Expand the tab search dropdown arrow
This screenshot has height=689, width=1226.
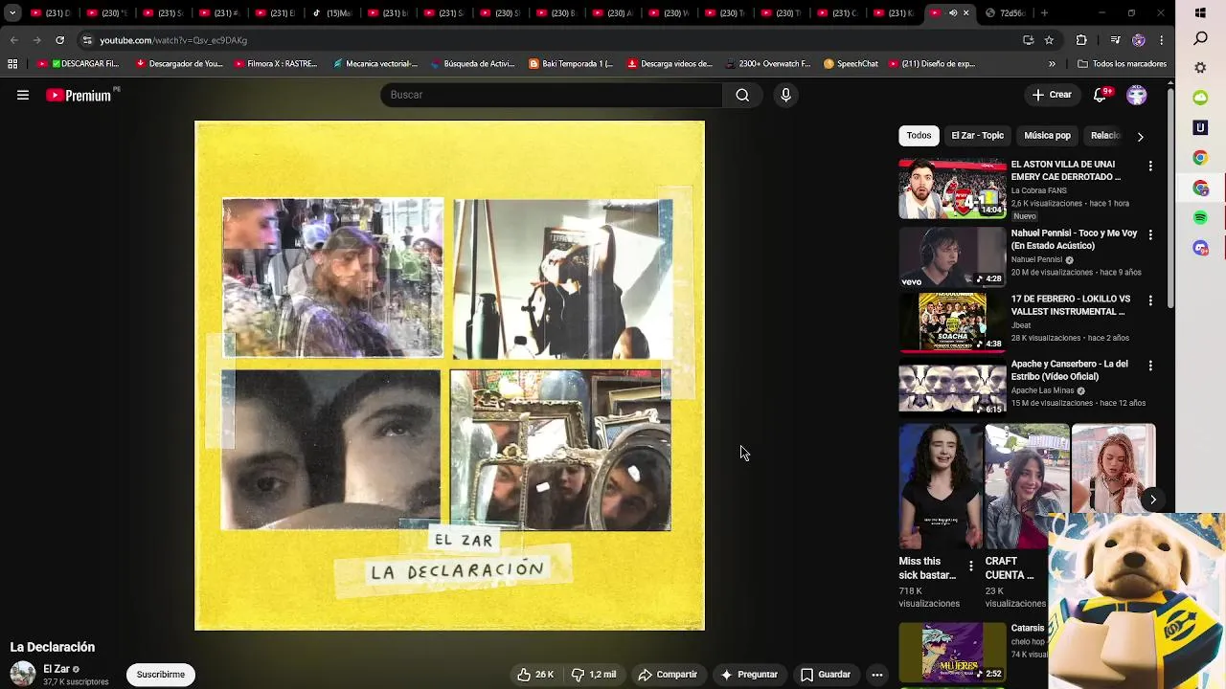click(12, 13)
